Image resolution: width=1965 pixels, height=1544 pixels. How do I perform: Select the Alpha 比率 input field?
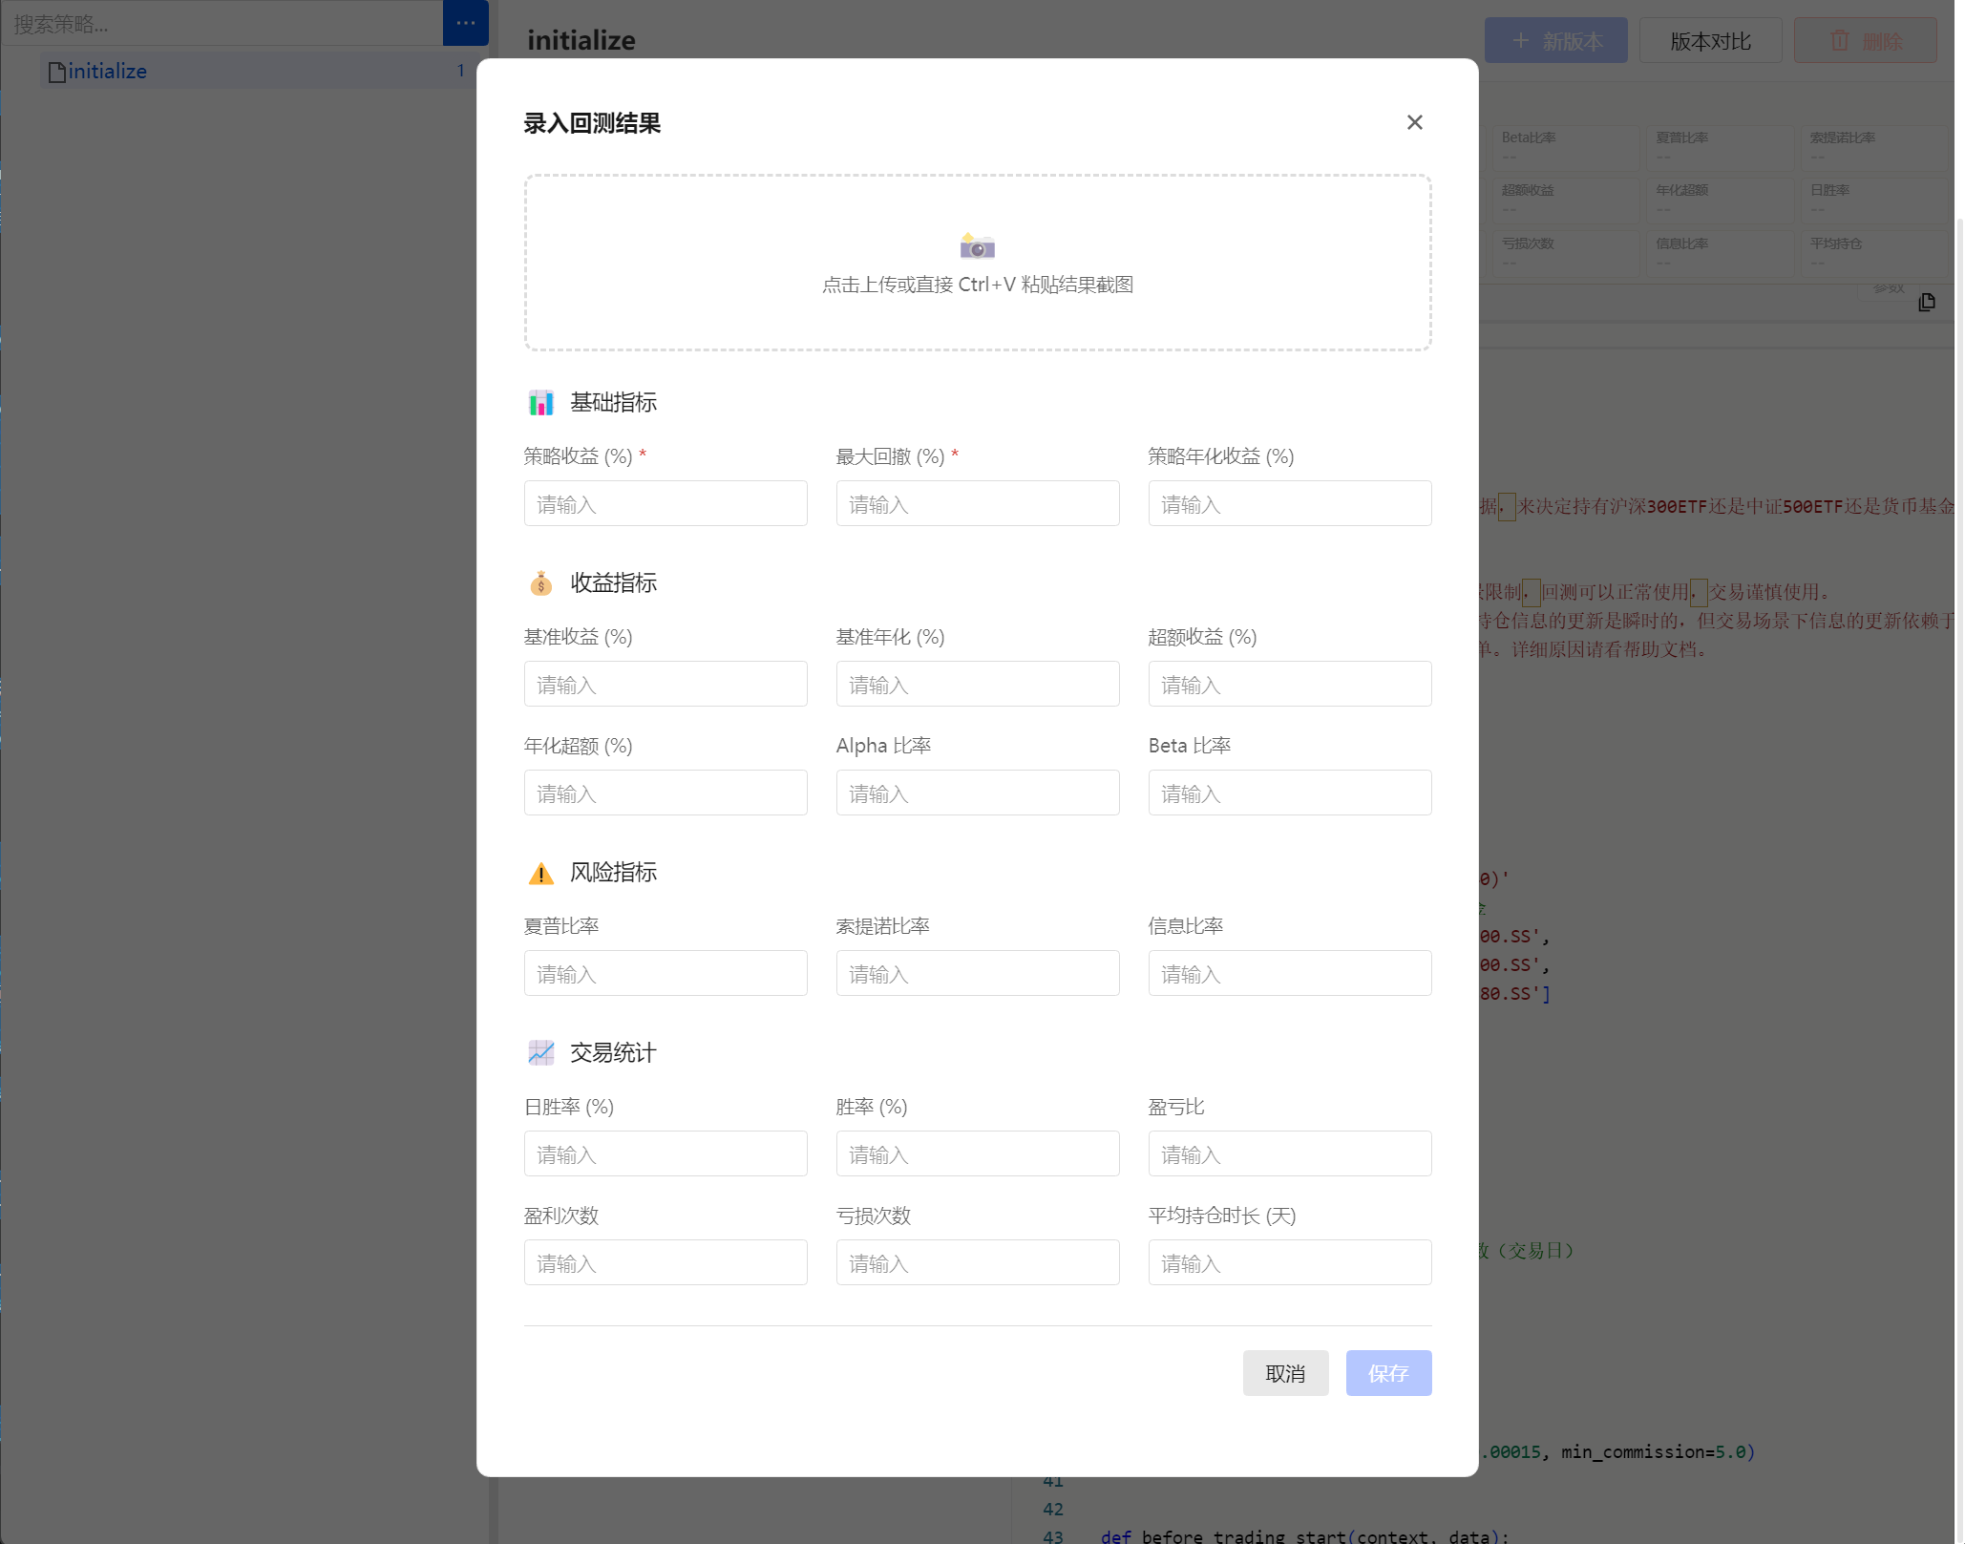tap(977, 793)
